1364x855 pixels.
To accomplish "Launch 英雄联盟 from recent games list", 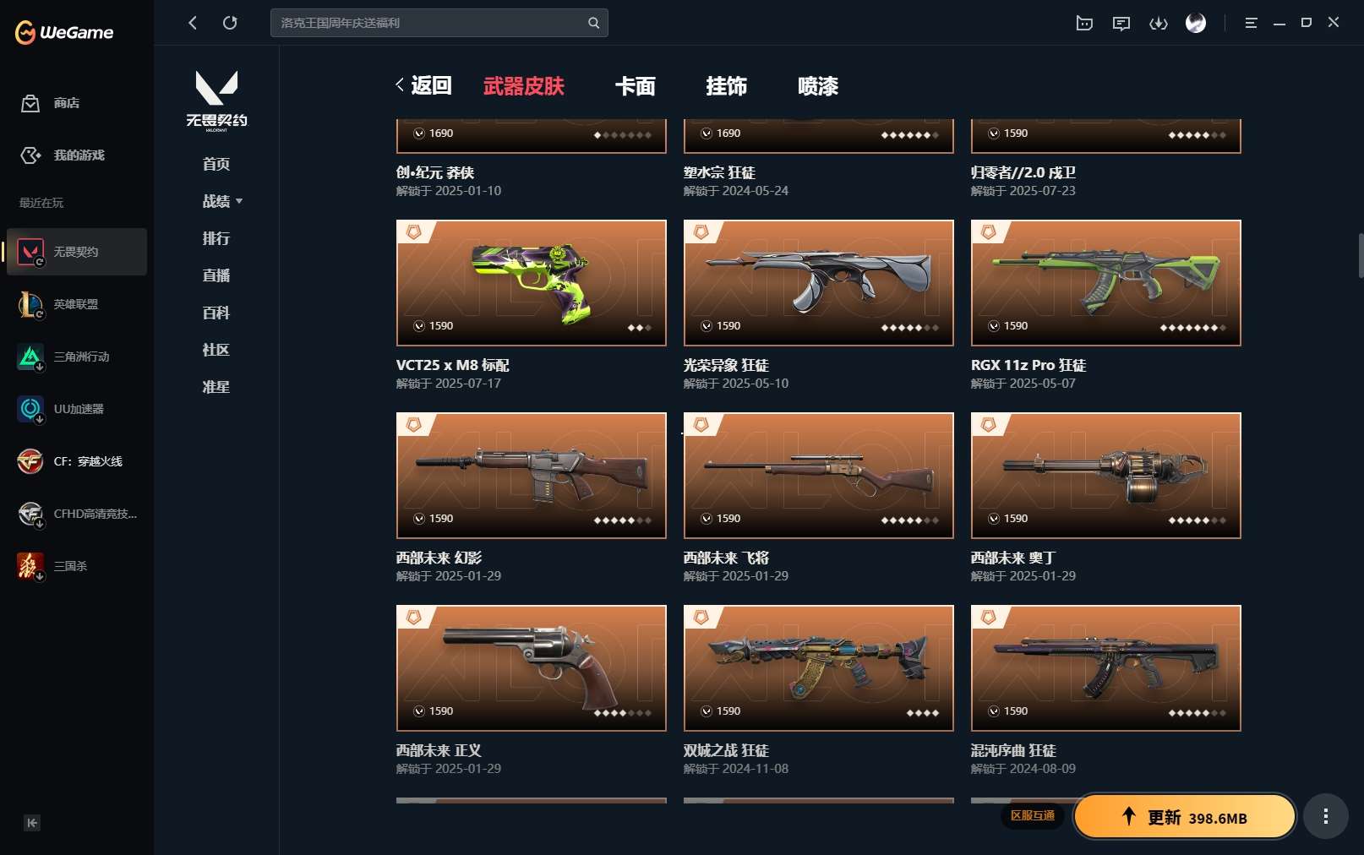I will [76, 304].
